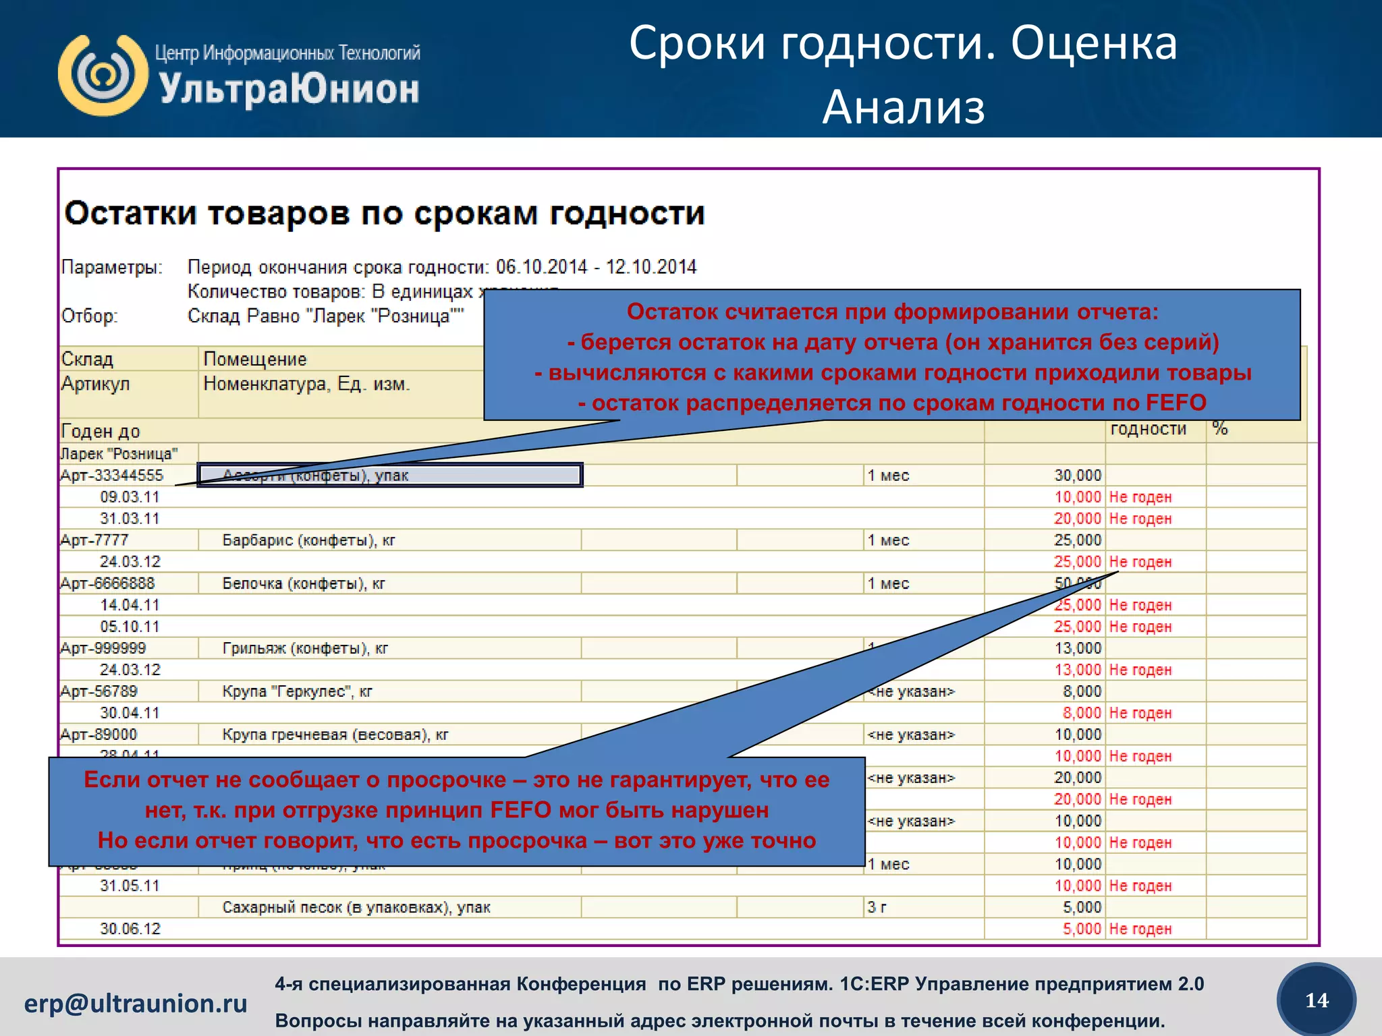Screen dimensions: 1382x1036
Task: Click the slide number 14 badge
Action: point(1316,1000)
